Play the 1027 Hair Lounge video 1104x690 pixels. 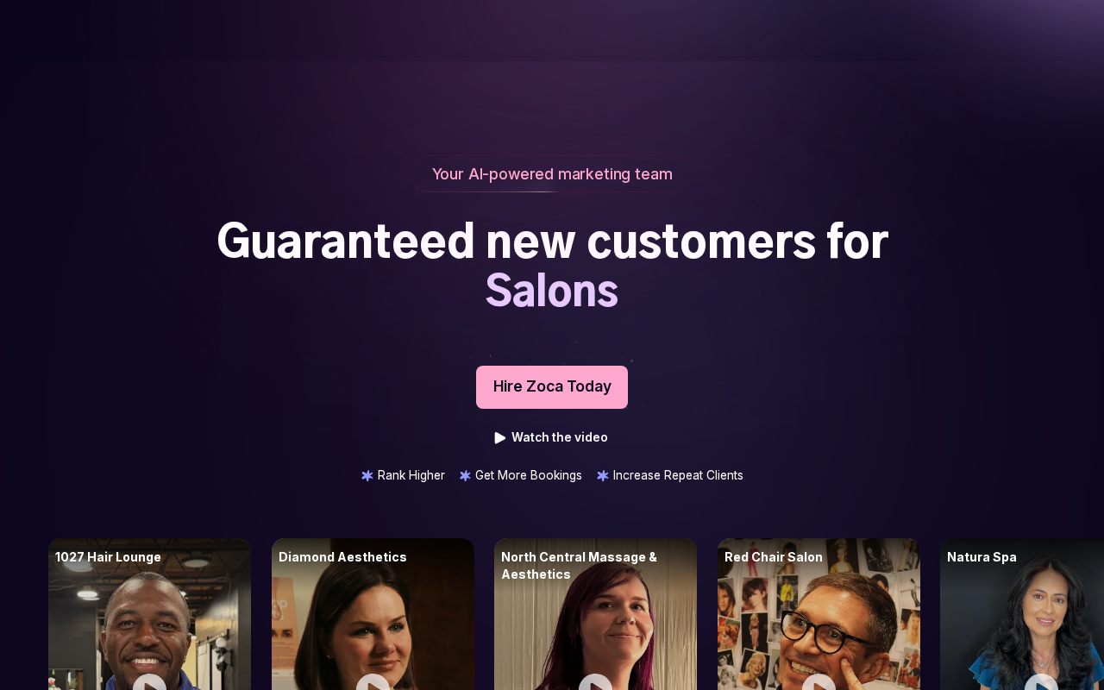[x=149, y=683]
